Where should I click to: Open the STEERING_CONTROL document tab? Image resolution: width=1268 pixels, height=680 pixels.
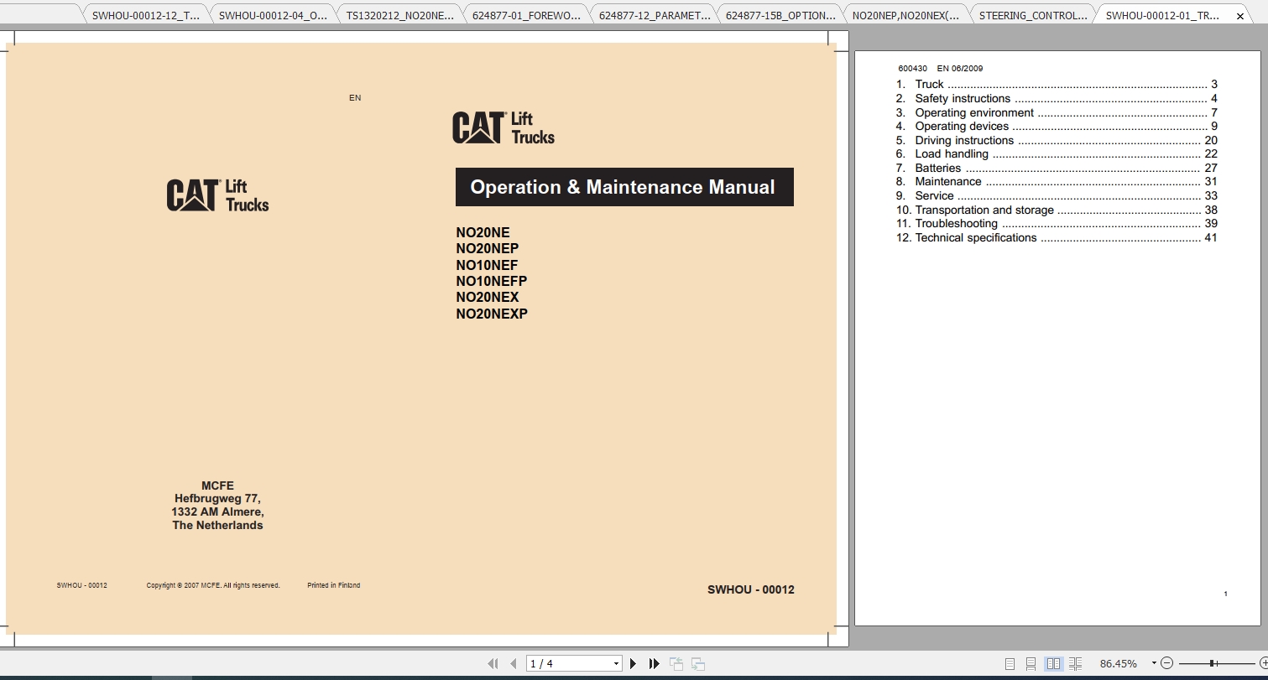click(x=1032, y=13)
